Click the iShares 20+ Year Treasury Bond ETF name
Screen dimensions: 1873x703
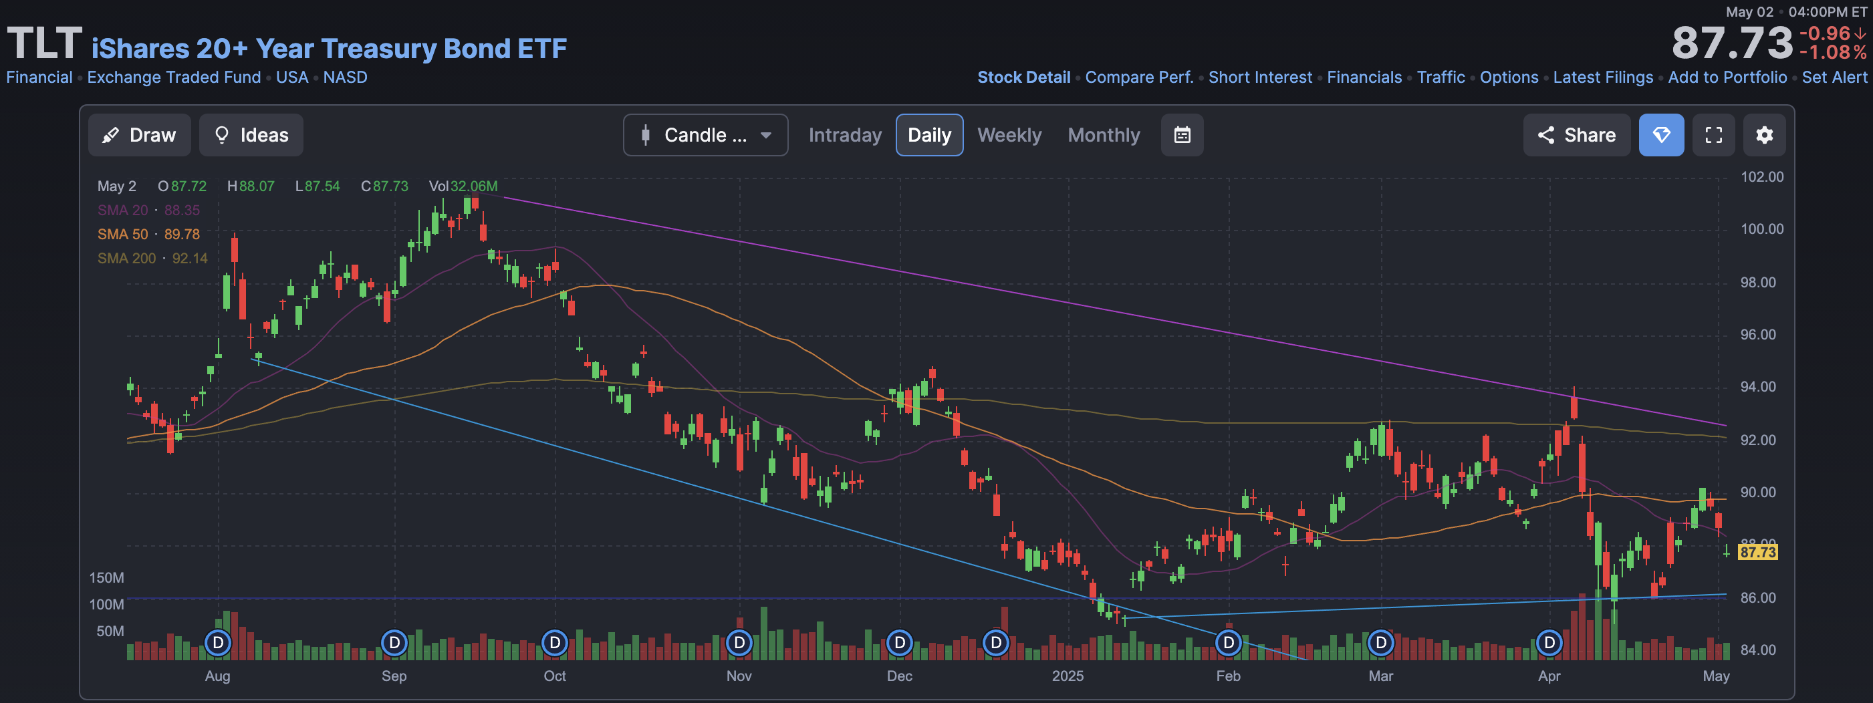click(x=329, y=48)
